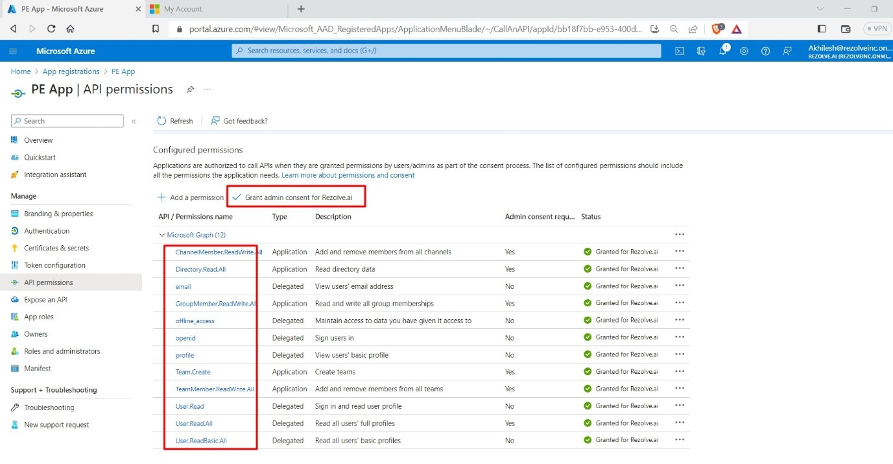Open more options beside PE App title

[x=208, y=90]
